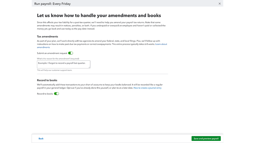Click the 'What's the reason for the amendment?' label
Image resolution: width=255 pixels, height=143 pixels.
58,59
